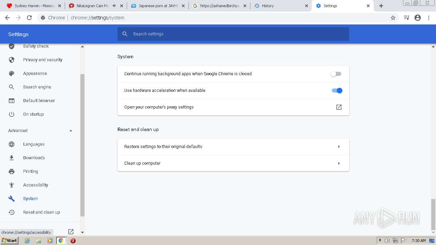Open Languages settings
This screenshot has height=245, width=436.
click(34, 144)
